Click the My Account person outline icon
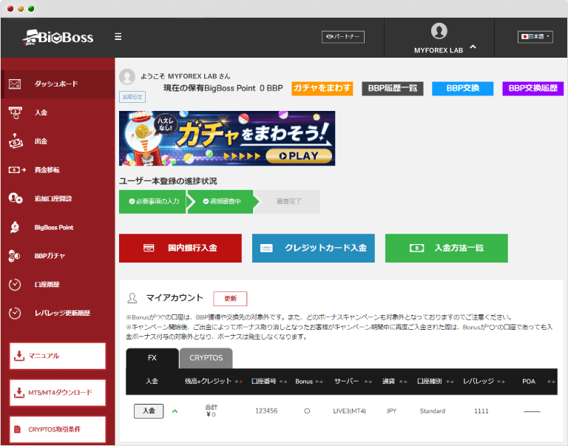Screen dimensions: 568x446 132,298
